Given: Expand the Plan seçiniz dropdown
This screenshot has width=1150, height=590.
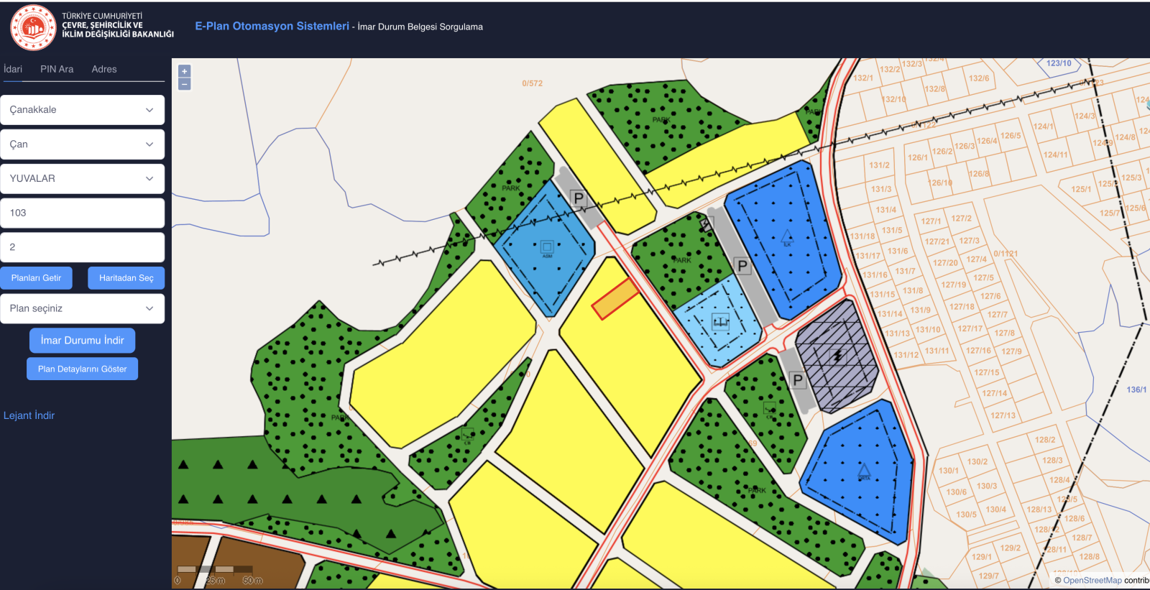Looking at the screenshot, I should click(82, 309).
